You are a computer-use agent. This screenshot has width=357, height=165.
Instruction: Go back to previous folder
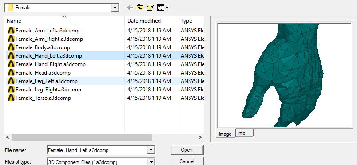pos(130,8)
